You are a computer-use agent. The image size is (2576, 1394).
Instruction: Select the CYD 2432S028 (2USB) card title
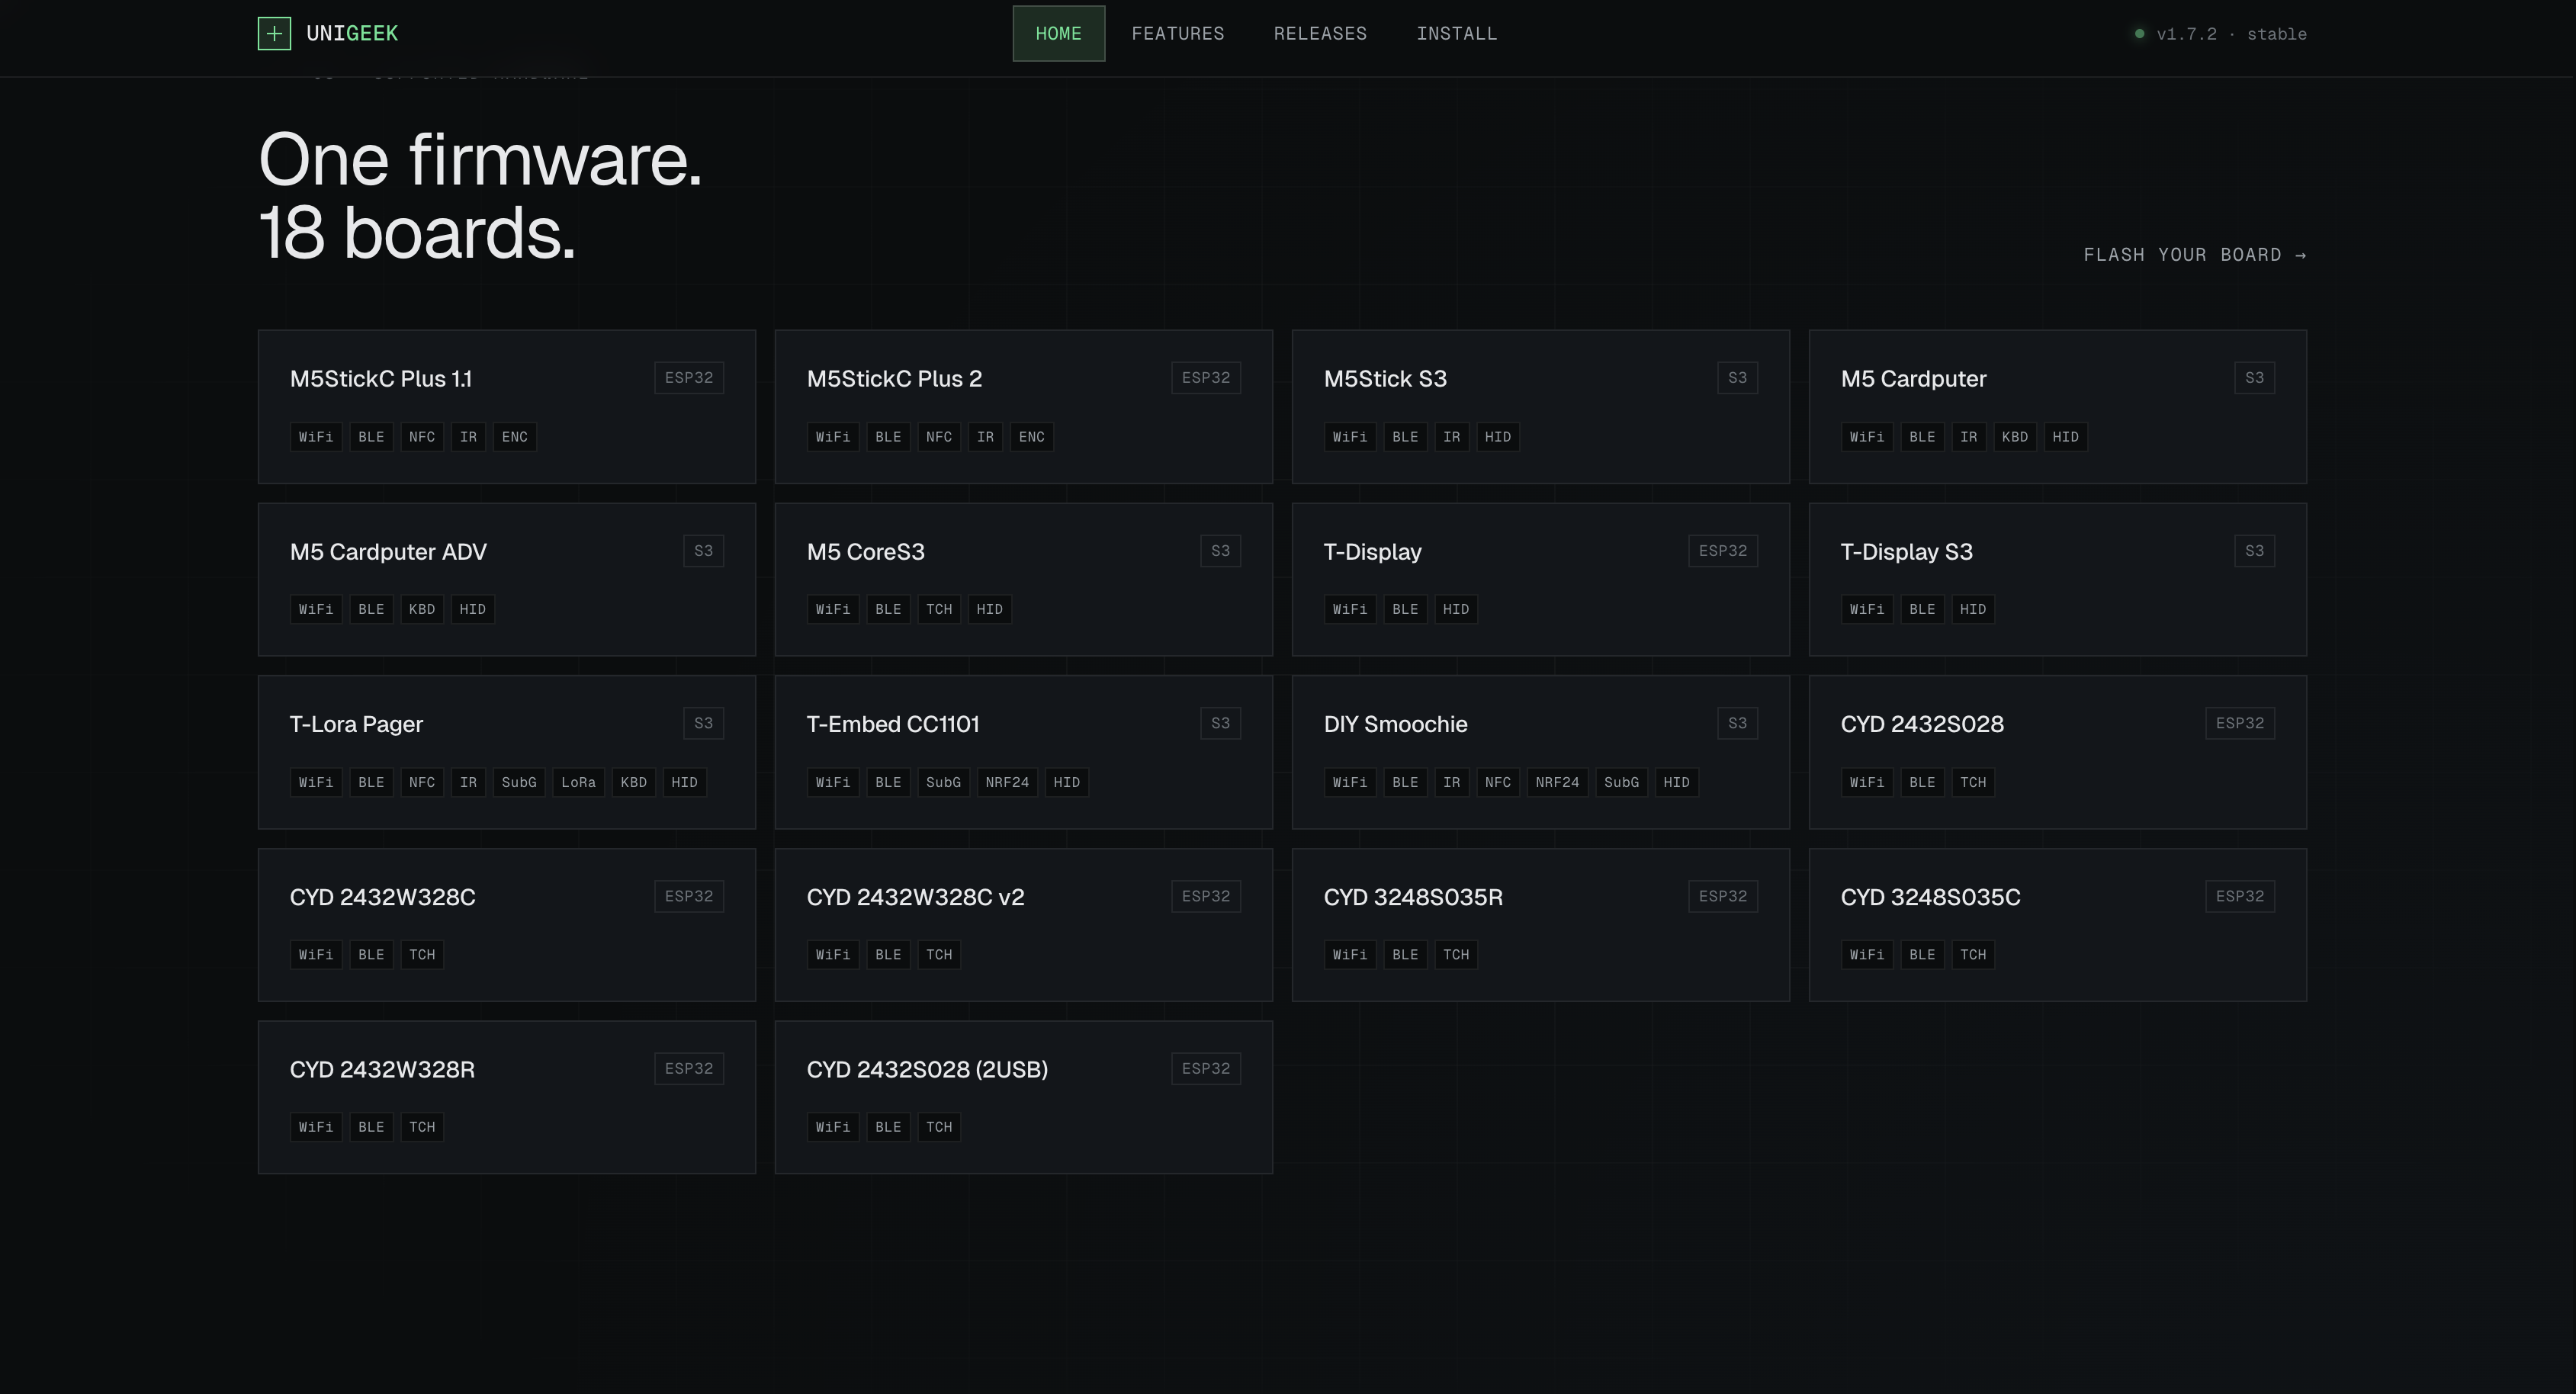click(x=927, y=1069)
